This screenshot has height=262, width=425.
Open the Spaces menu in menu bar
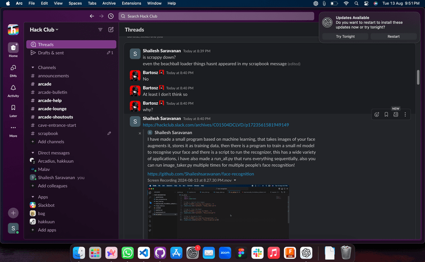click(x=75, y=3)
